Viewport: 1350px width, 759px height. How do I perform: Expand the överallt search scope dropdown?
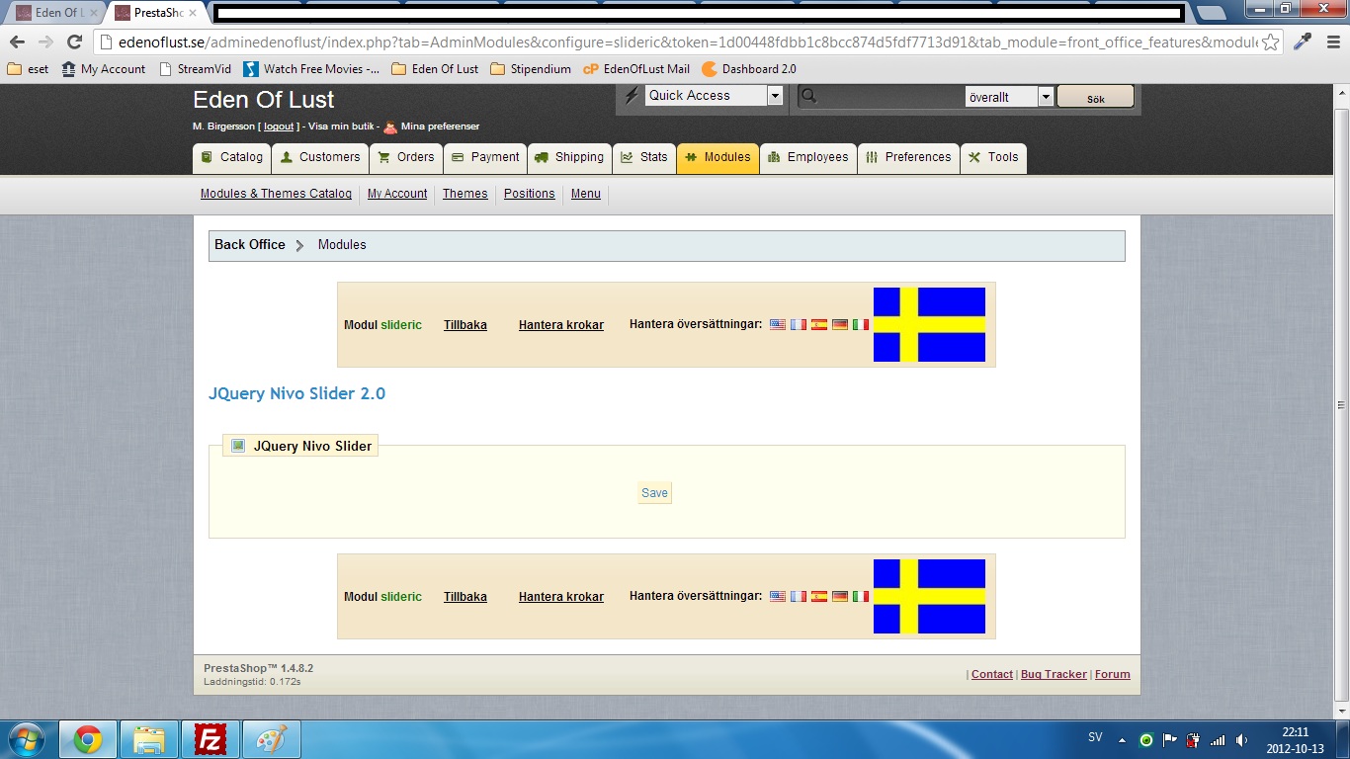coord(1009,97)
